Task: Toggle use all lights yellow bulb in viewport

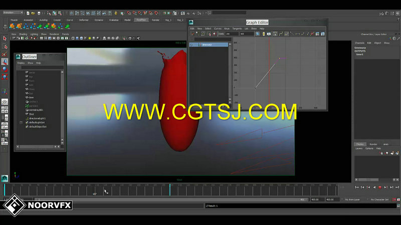Action: click(x=90, y=38)
